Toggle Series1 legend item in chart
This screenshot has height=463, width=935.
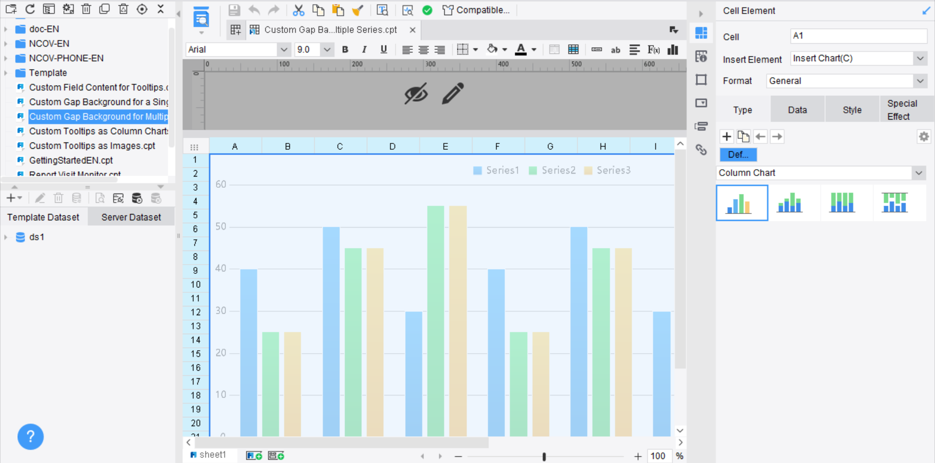[x=496, y=170]
